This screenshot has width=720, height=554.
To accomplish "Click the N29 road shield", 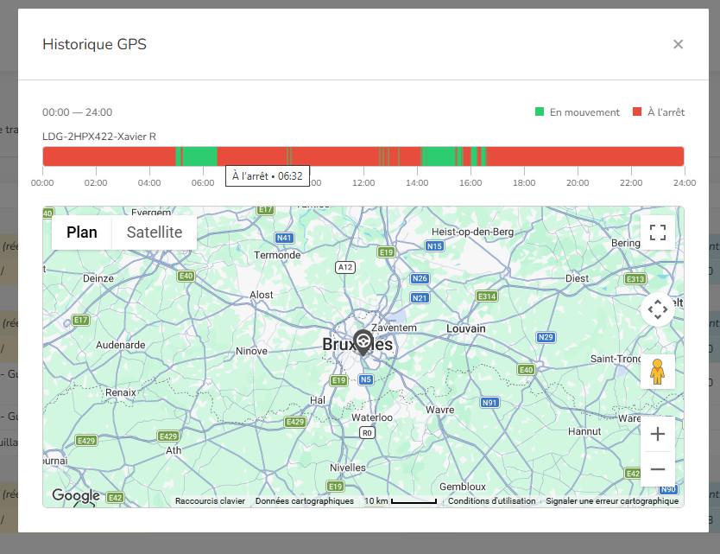I will (546, 337).
